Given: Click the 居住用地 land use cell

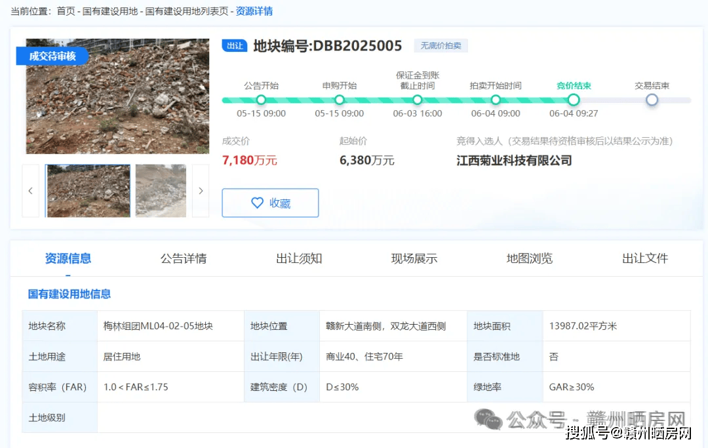Looking at the screenshot, I should tap(170, 356).
